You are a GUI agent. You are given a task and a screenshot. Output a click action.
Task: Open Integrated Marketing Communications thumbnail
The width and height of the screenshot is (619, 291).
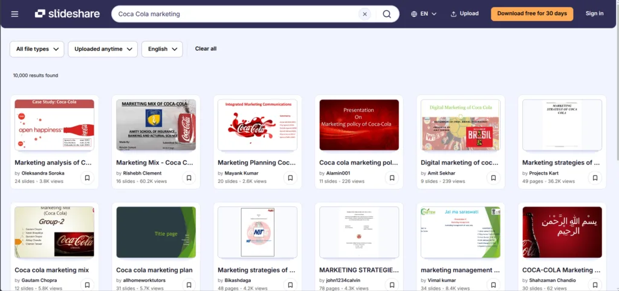click(x=258, y=125)
